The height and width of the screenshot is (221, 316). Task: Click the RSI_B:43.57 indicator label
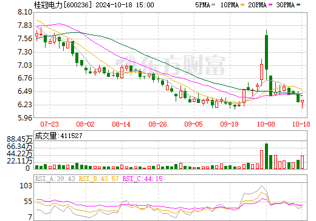click(98, 179)
